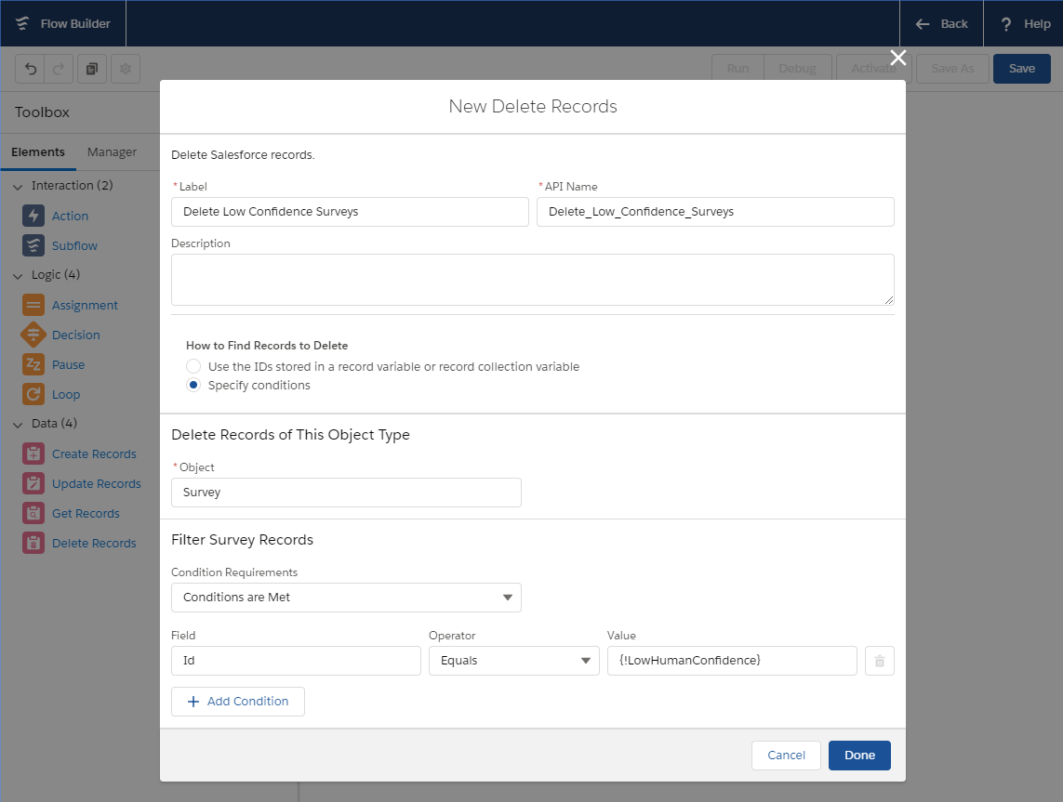Click the Debug button

(x=797, y=69)
